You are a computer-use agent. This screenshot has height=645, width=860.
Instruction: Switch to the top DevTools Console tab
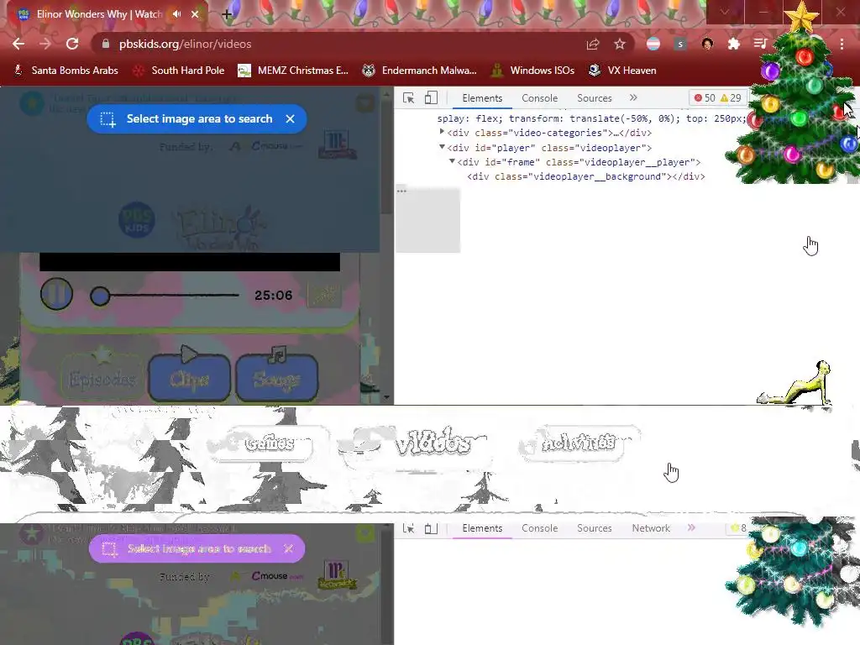coord(540,98)
